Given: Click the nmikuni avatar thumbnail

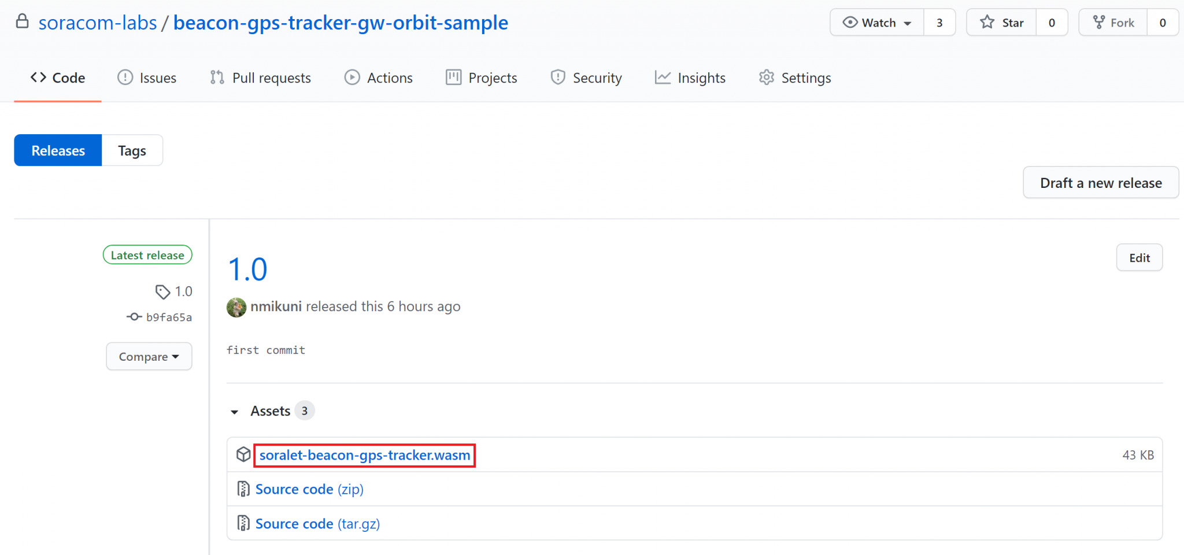Looking at the screenshot, I should click(236, 307).
